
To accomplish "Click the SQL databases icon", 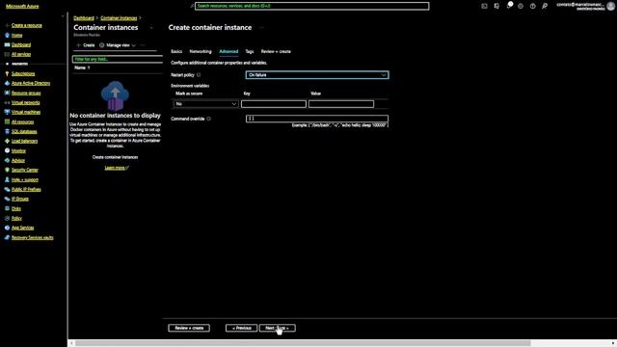I will [7, 131].
